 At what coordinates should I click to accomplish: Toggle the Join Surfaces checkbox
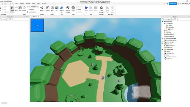(x=28, y=12)
